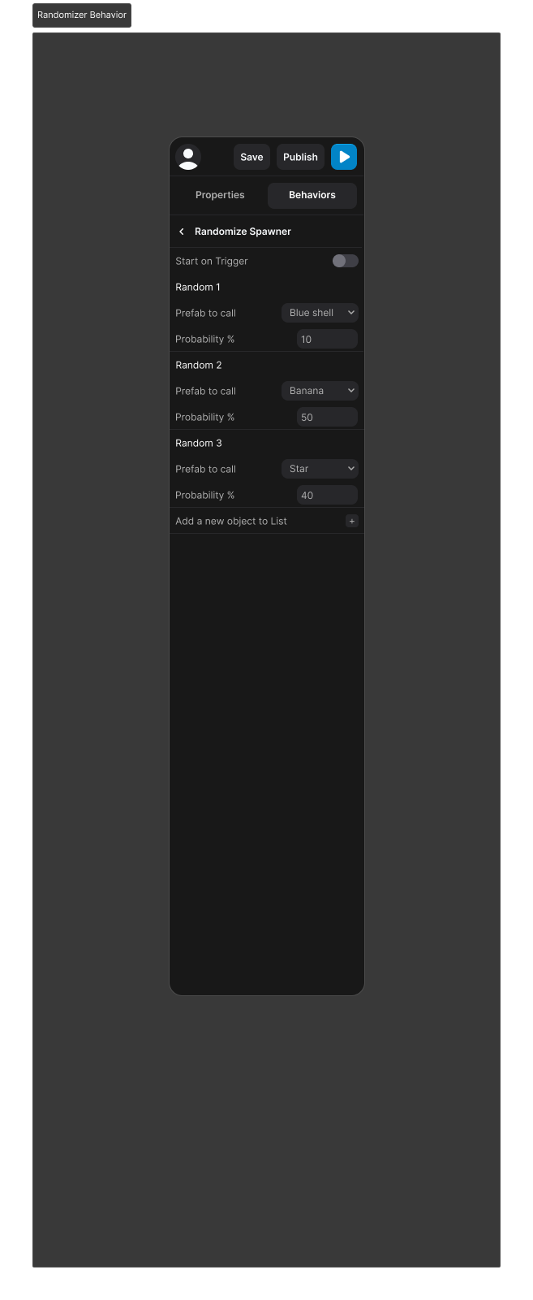
Task: Open the Banana prefab dropdown
Action: [x=320, y=391]
